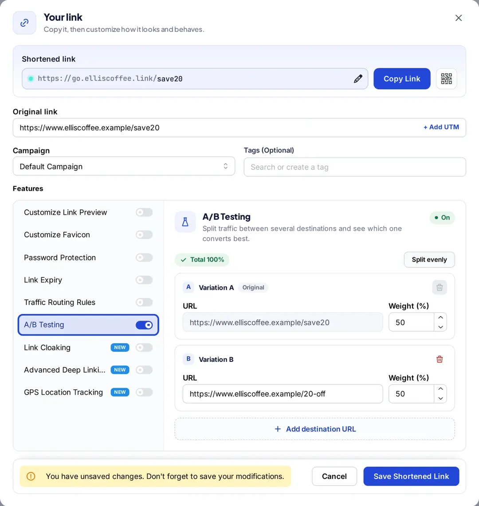This screenshot has width=479, height=506.
Task: Turn off the A/B Testing toggle
Action: point(144,325)
